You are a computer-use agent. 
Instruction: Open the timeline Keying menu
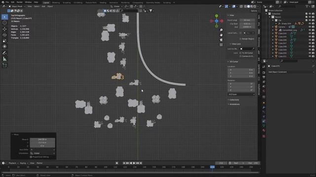[x=24, y=163]
